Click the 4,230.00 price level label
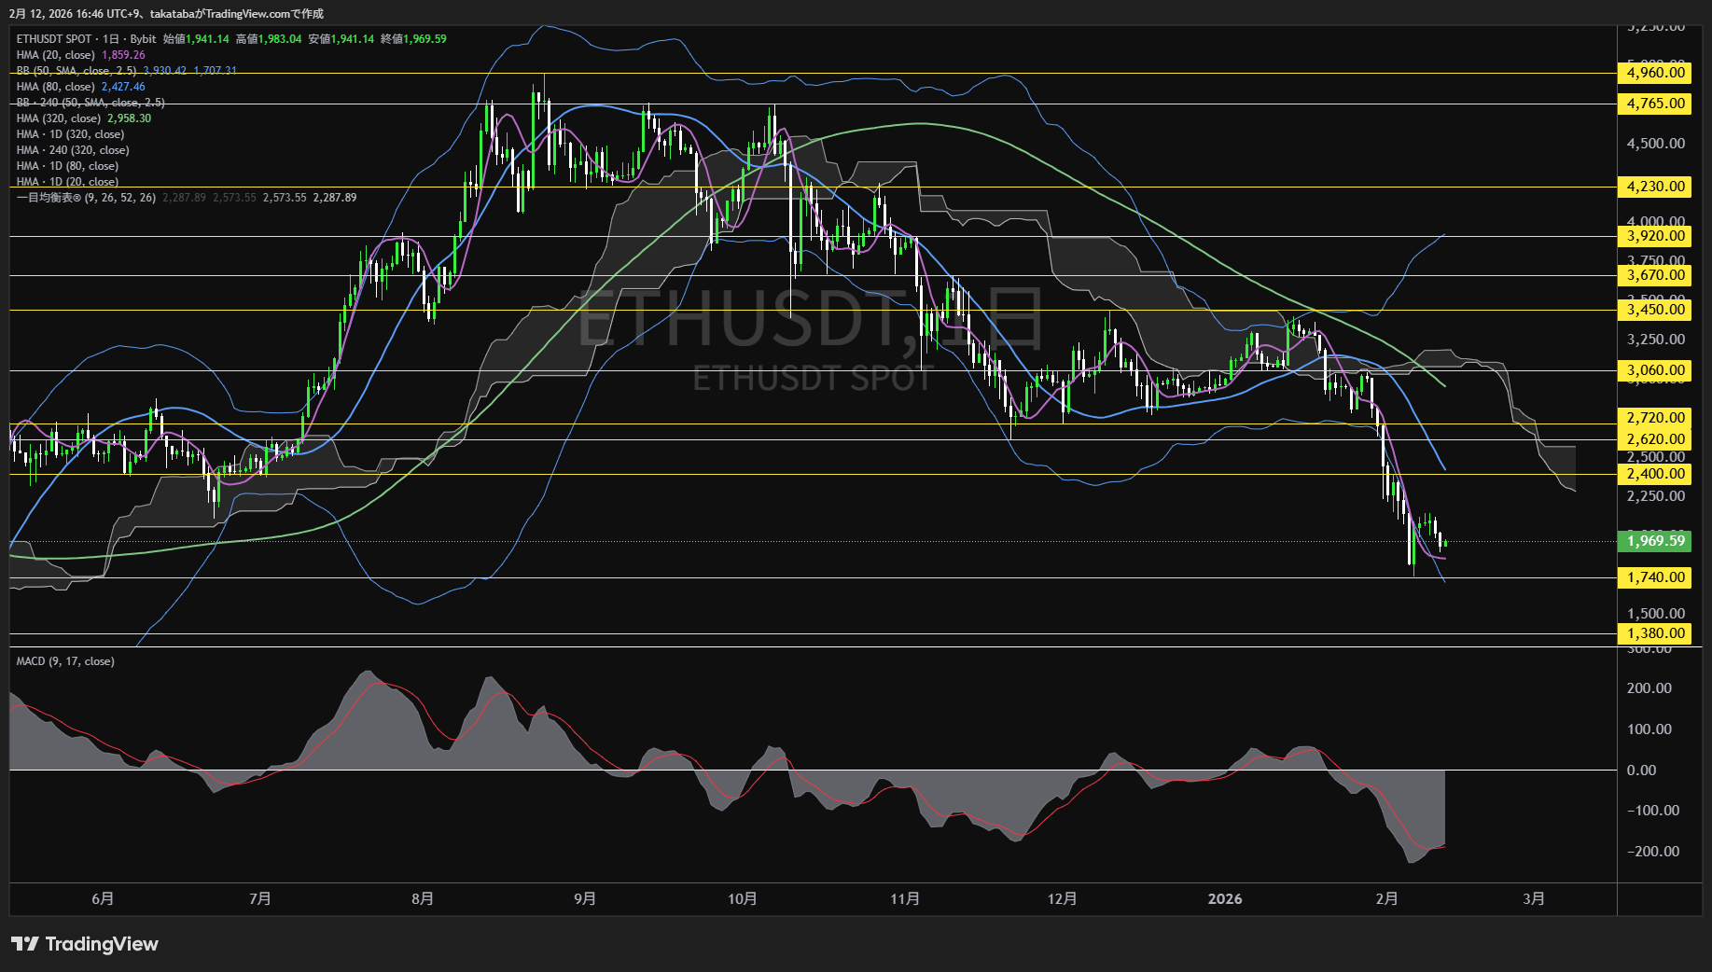Screen dimensions: 1712x972 point(1655,187)
